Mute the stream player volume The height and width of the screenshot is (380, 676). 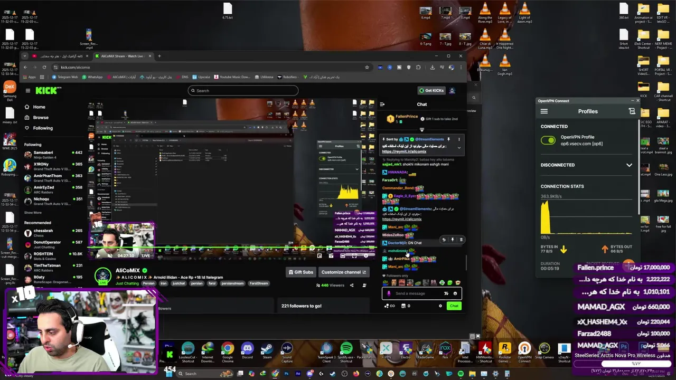click(x=109, y=255)
